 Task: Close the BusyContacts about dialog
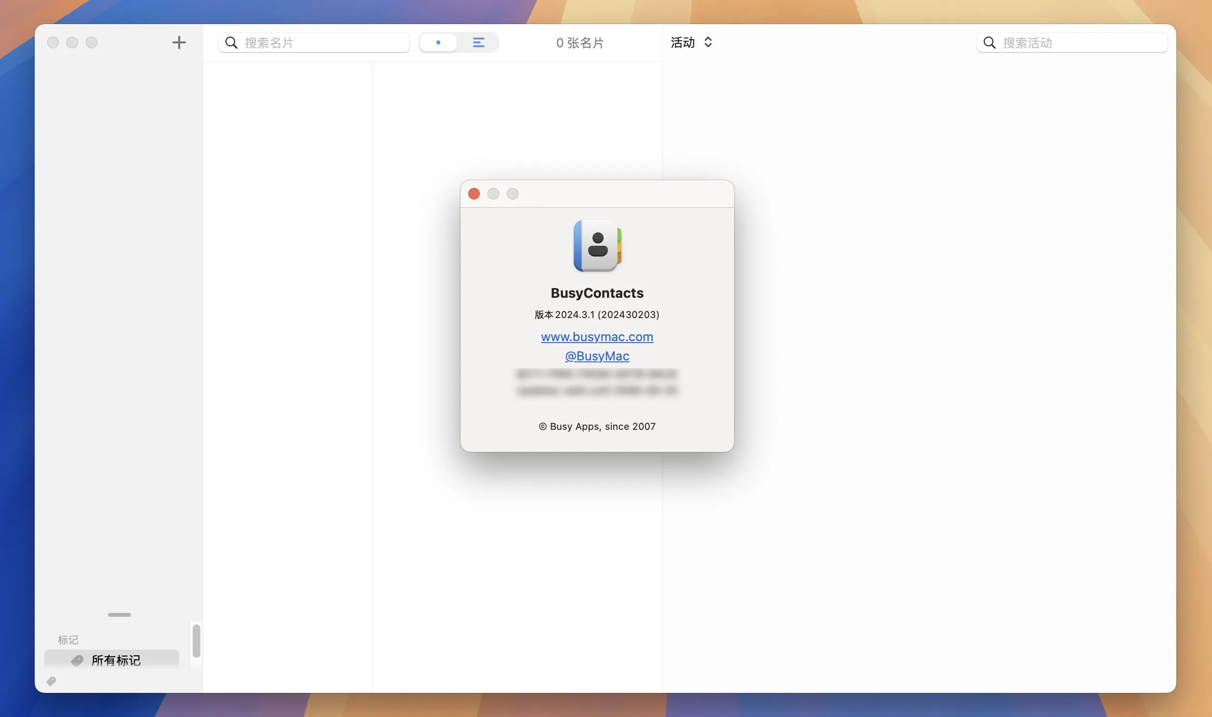tap(474, 194)
